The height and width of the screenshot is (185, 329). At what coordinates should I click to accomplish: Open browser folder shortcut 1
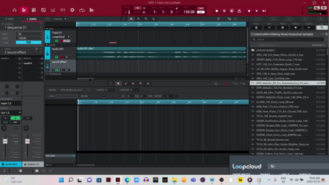(x=258, y=19)
